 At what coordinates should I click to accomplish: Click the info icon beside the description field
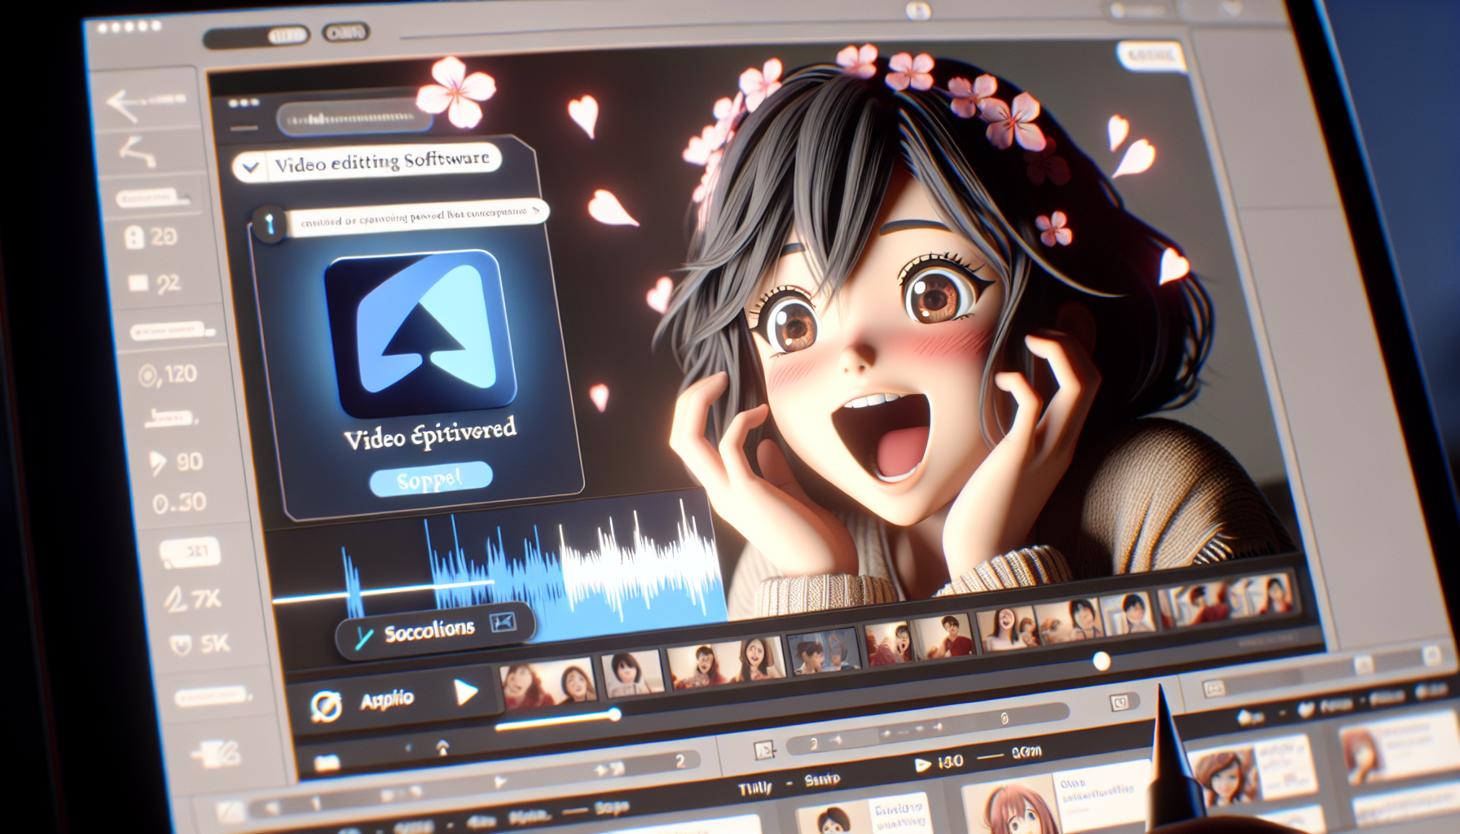pos(270,223)
